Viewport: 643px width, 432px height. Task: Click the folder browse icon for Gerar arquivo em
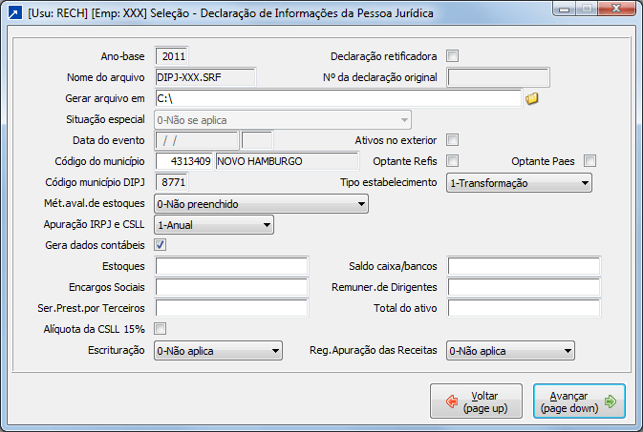tap(532, 98)
